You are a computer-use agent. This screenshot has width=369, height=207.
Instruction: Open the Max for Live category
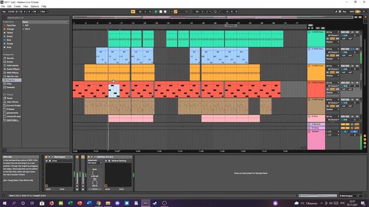13,76
